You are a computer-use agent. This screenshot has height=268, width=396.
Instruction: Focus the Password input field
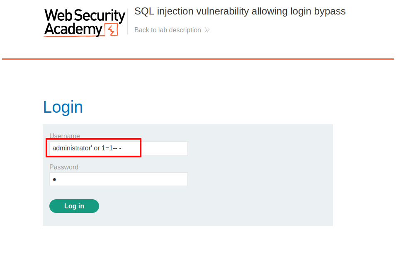119,179
